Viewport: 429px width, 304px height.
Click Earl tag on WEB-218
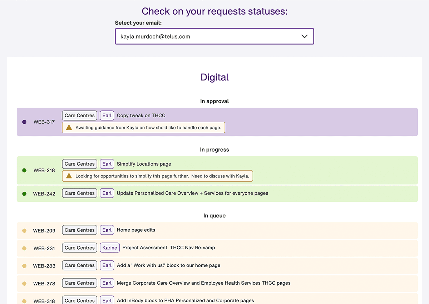click(x=107, y=164)
